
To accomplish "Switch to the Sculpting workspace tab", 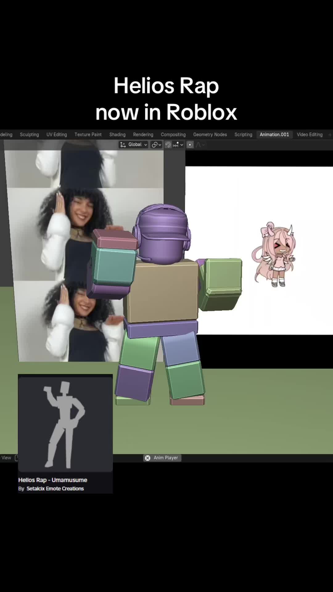I will [29, 134].
